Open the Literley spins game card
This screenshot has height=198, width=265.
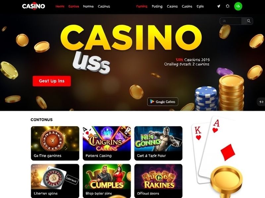point(55,181)
